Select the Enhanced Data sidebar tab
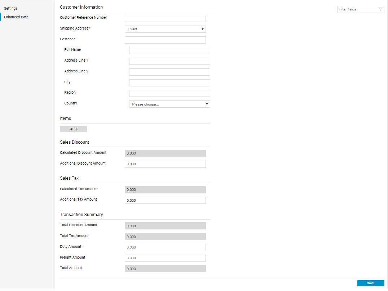This screenshot has height=291, width=388. tap(16, 17)
